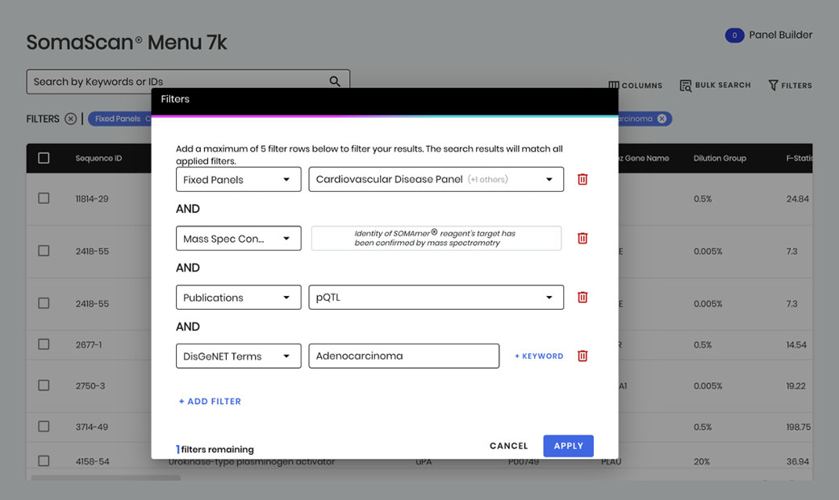Open the Cardiovascular Disease Panel dropdown
The height and width of the screenshot is (500, 839).
point(436,179)
